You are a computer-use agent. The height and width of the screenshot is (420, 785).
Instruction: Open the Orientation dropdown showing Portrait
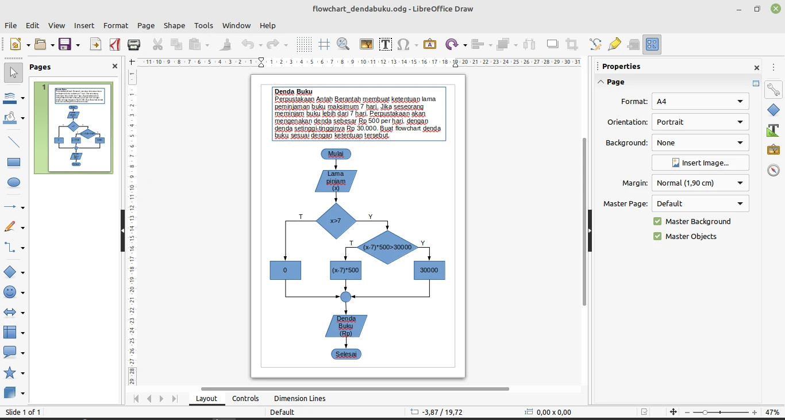[x=700, y=122]
